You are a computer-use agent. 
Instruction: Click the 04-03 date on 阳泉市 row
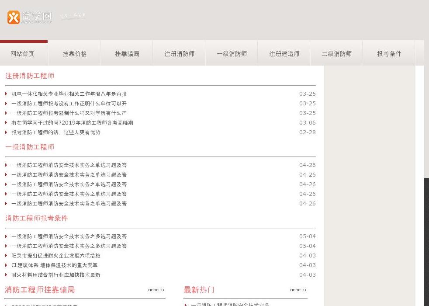click(308, 256)
